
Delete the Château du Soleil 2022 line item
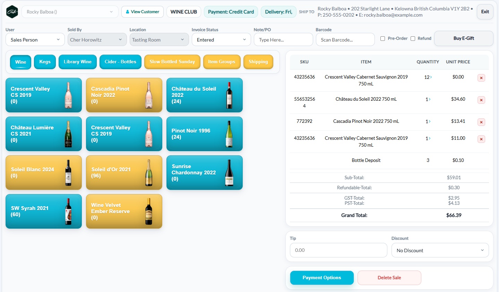tap(481, 100)
